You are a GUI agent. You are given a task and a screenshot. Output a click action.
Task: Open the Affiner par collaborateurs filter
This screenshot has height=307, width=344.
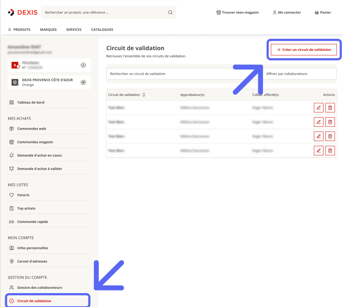[x=300, y=74]
